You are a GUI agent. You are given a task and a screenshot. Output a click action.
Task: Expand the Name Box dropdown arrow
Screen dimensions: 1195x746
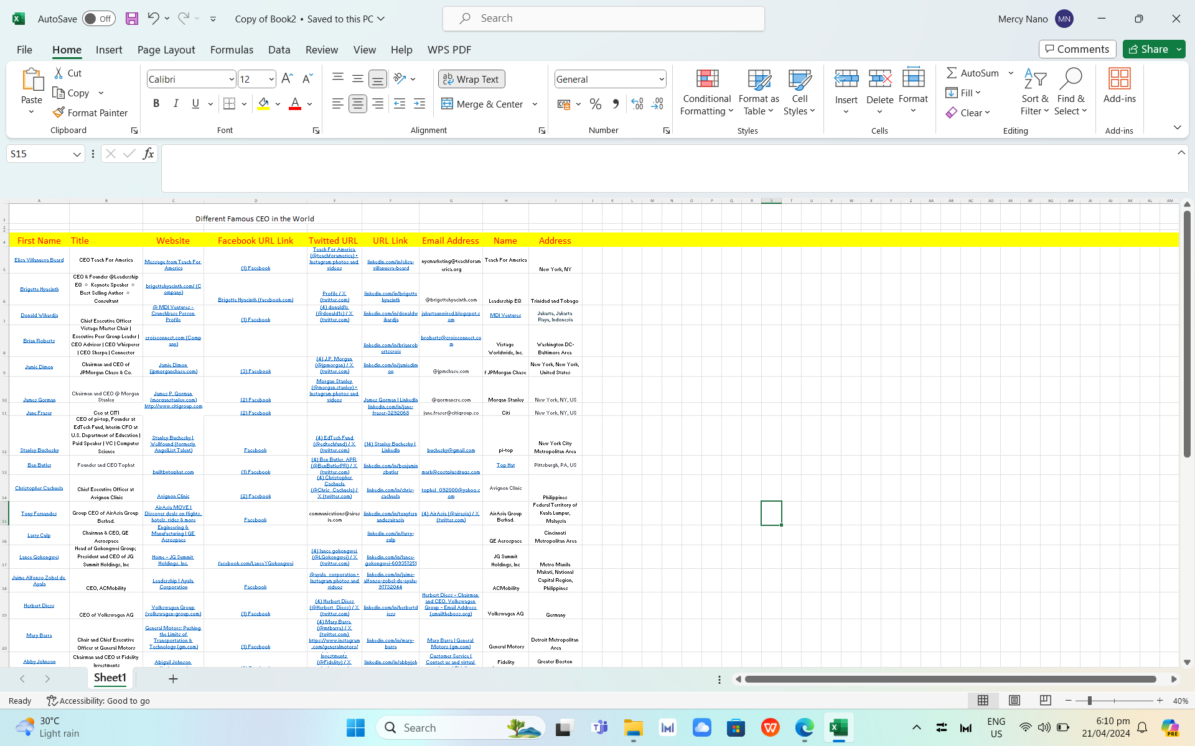coord(77,154)
